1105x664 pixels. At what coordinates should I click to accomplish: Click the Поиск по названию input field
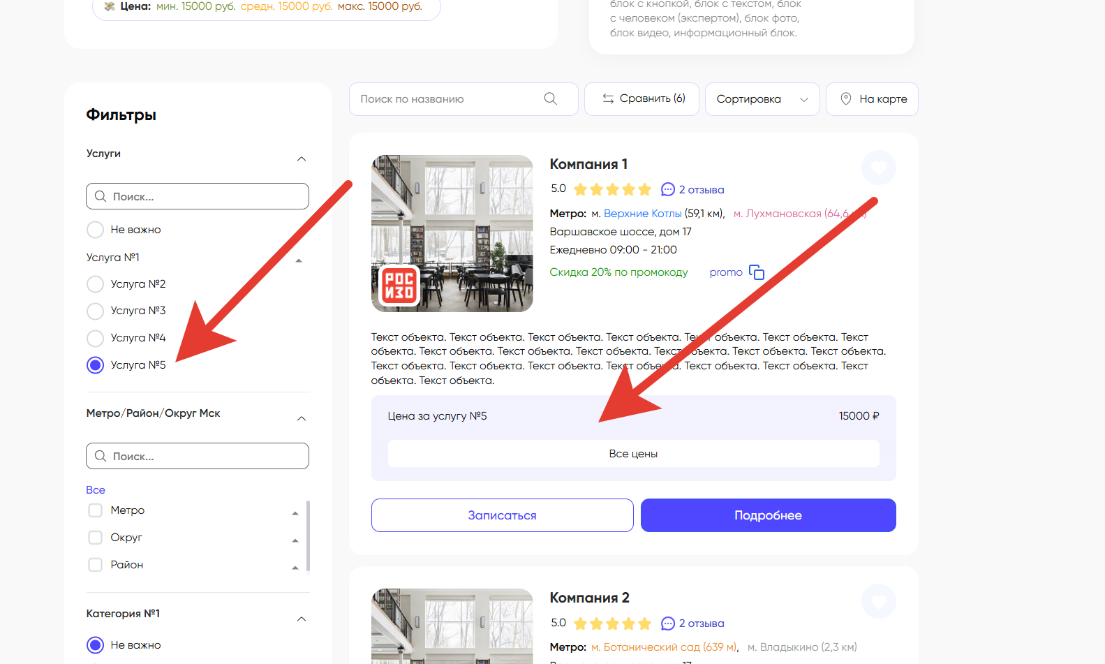pos(447,99)
